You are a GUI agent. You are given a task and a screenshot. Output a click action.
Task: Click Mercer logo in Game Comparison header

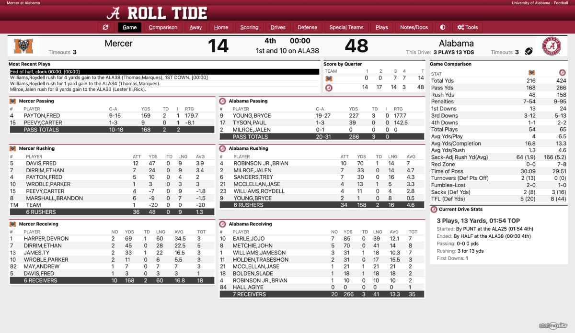point(531,73)
